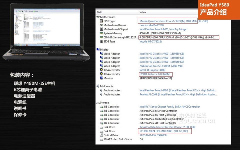240x150 pixels.
Task: Click 3D Accelerator icon beside nVIDIA GeForce GTX 660M
Action: (x=101, y=74)
